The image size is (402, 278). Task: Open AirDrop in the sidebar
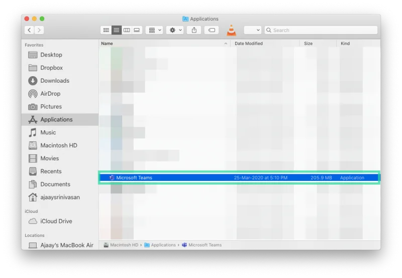(x=60, y=94)
